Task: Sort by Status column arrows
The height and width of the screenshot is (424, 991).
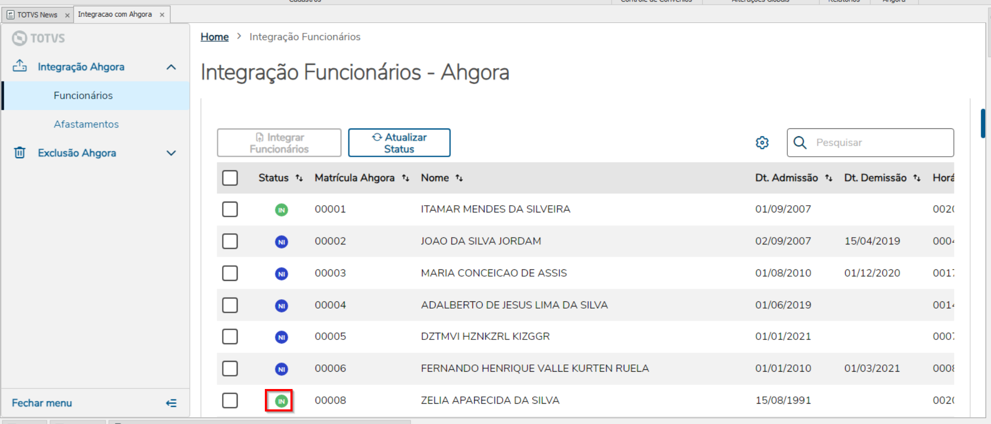Action: tap(299, 178)
